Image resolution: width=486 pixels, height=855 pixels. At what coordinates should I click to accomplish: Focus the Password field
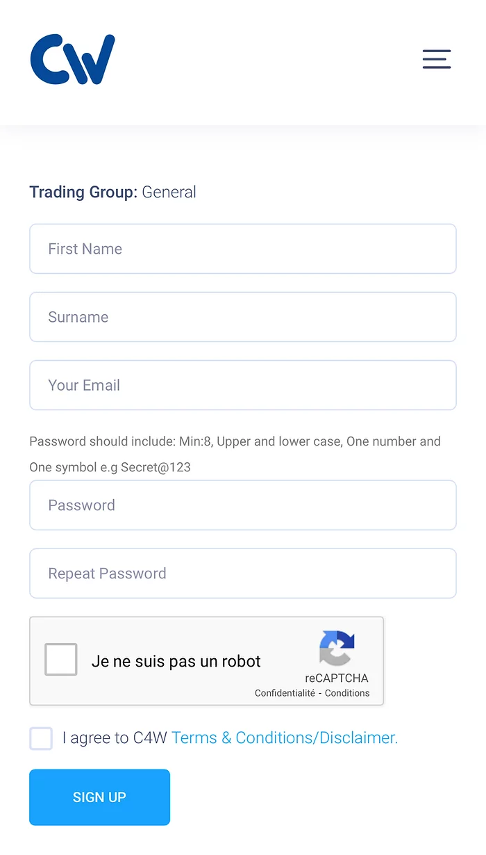point(243,505)
